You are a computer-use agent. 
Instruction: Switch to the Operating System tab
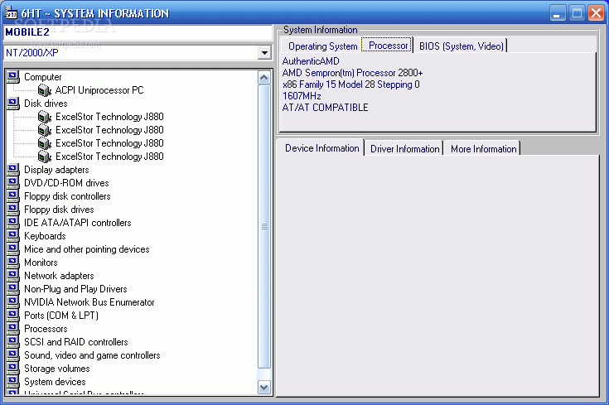tap(322, 46)
